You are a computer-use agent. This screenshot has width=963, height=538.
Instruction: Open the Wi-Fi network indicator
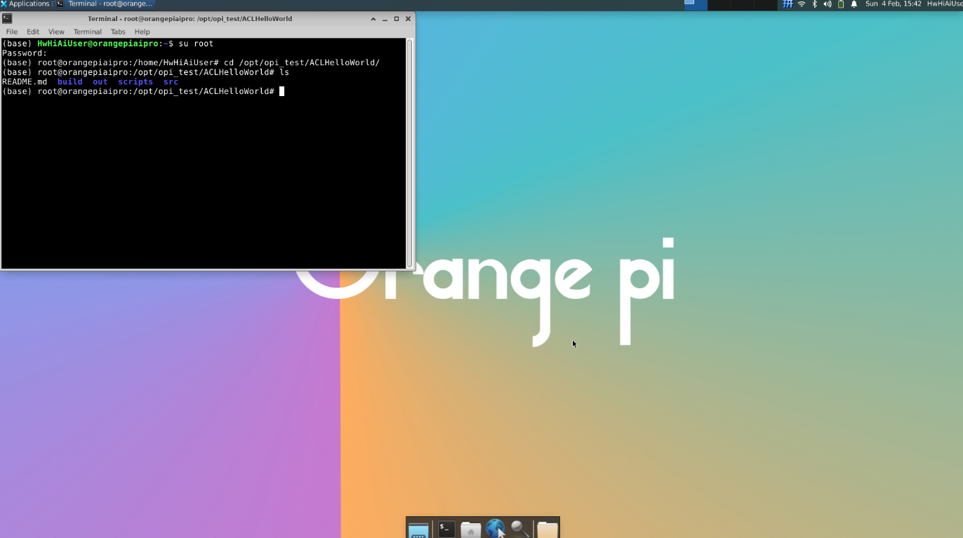pyautogui.click(x=802, y=4)
